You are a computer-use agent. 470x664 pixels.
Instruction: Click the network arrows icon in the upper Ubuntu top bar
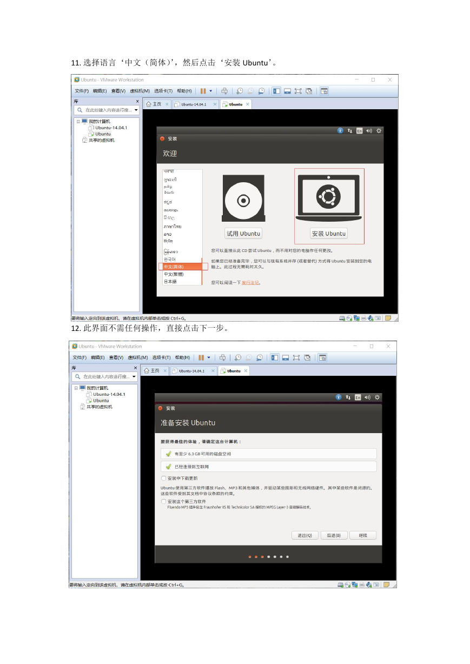(350, 130)
